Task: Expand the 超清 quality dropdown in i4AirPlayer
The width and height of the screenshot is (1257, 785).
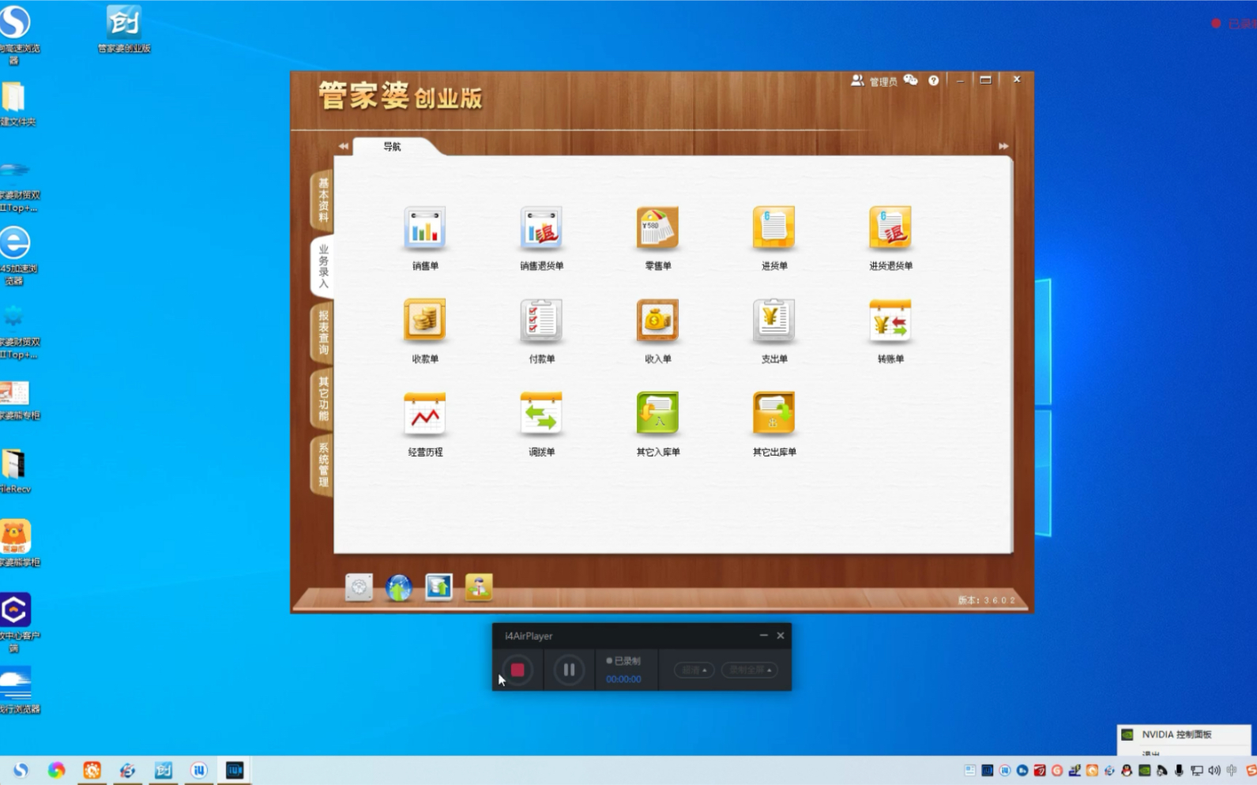Action: 694,670
